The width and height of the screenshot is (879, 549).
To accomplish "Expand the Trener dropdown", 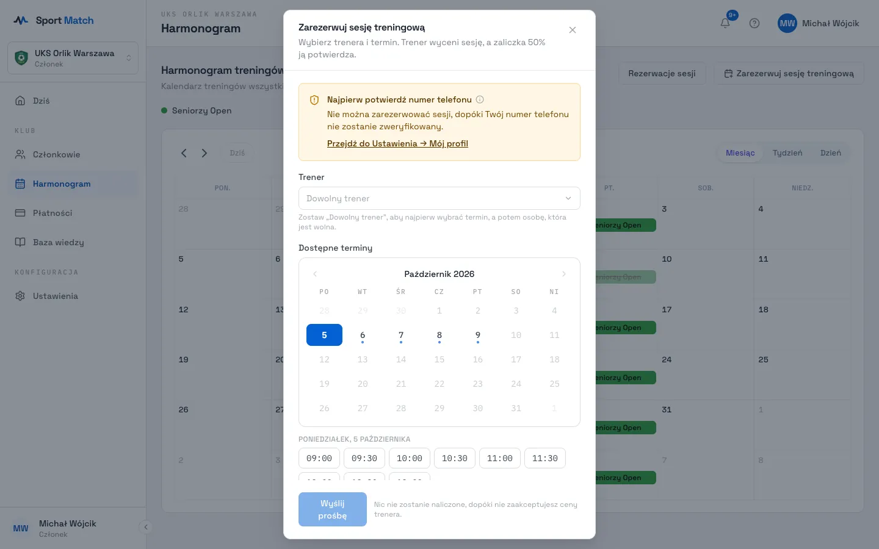I will [440, 198].
